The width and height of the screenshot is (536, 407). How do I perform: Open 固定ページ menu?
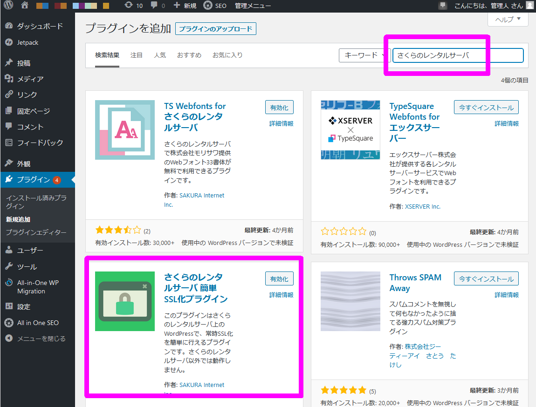click(38, 111)
